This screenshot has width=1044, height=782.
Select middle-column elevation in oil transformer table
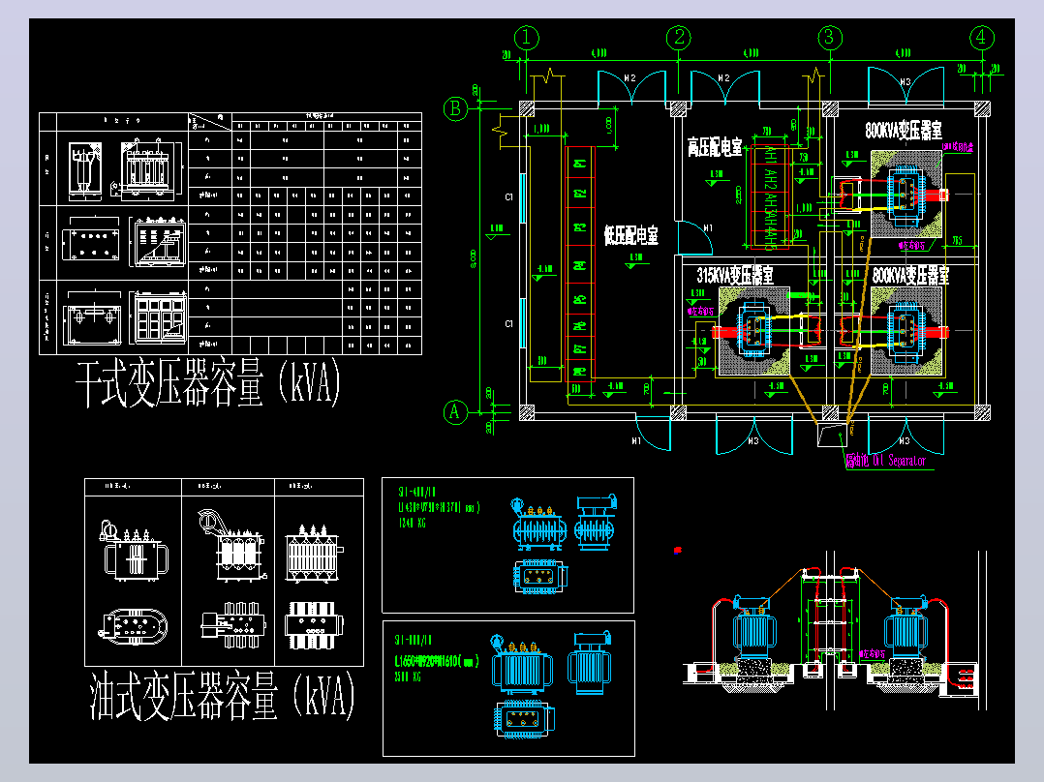pyautogui.click(x=232, y=546)
